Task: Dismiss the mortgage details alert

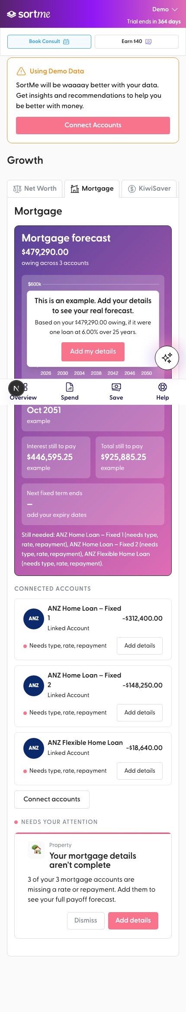Action: pos(86,920)
